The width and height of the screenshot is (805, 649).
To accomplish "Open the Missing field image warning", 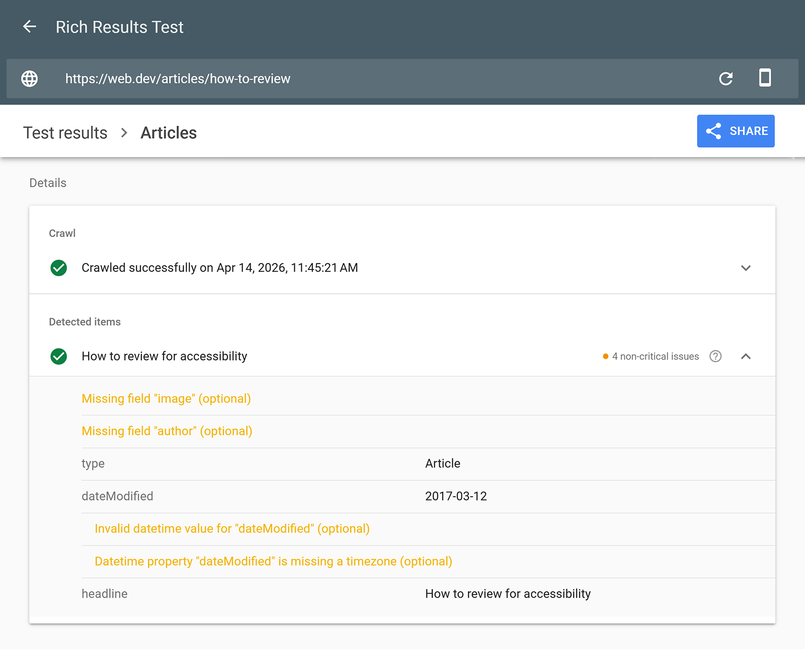I will (x=166, y=398).
